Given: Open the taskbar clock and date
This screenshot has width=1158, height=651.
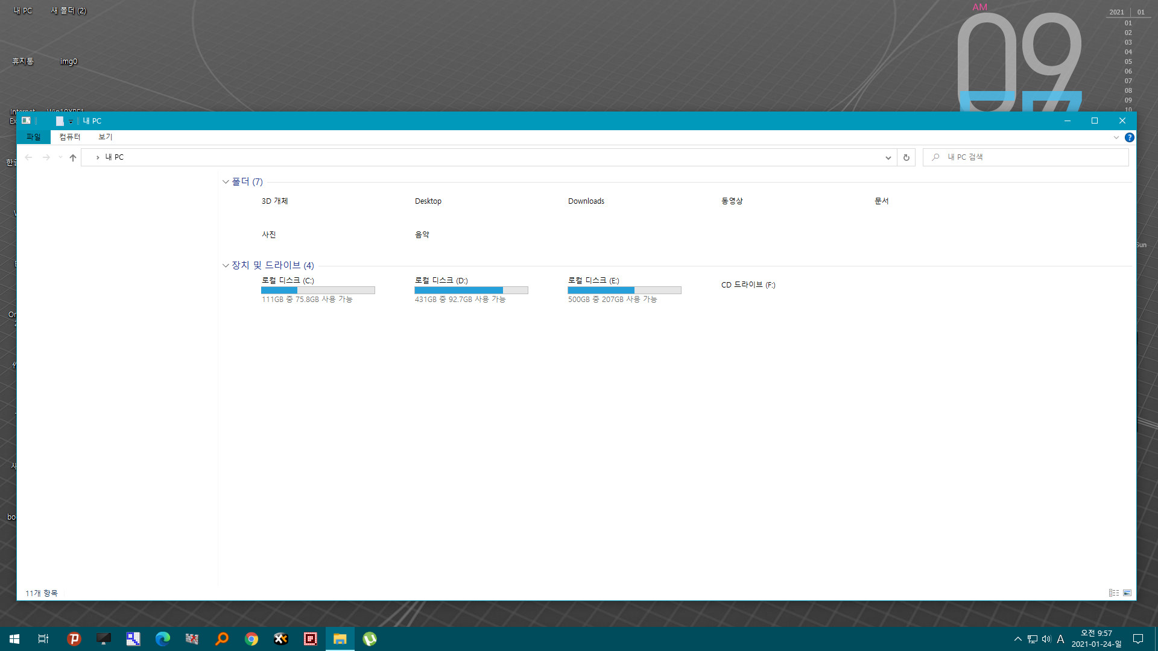Looking at the screenshot, I should click(x=1096, y=639).
